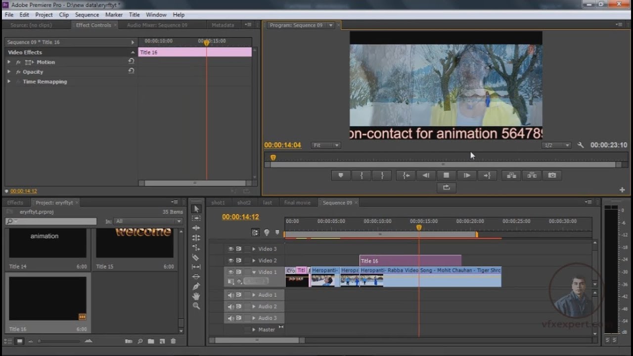Expand the Audio 1 track

tap(254, 295)
